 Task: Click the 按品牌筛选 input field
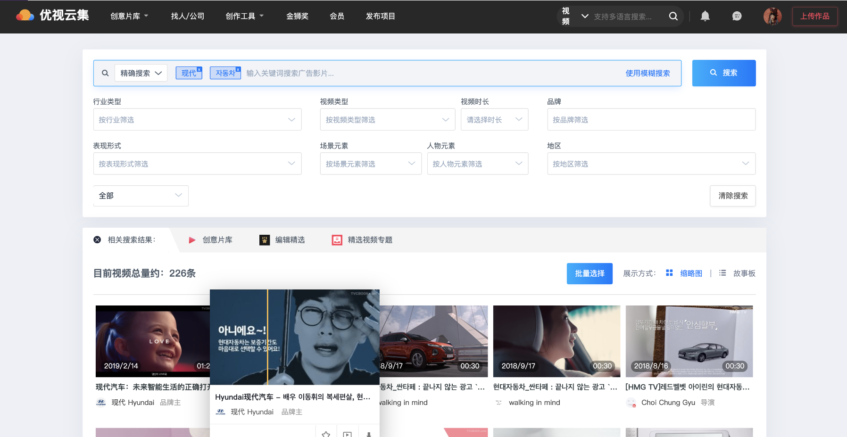[651, 120]
